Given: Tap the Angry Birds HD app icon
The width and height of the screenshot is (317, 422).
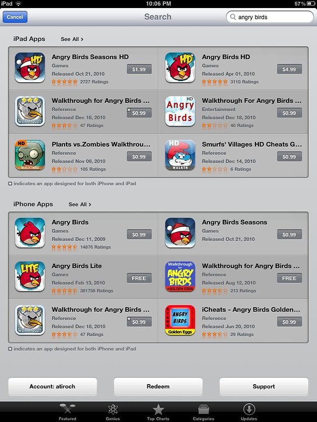Looking at the screenshot, I should pos(180,67).
